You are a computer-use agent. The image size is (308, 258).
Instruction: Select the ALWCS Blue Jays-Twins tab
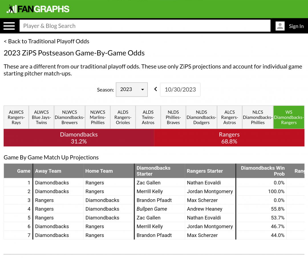click(41, 117)
